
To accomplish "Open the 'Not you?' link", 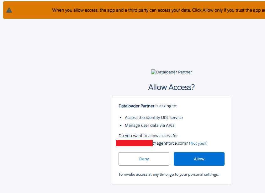I will pos(198,143).
